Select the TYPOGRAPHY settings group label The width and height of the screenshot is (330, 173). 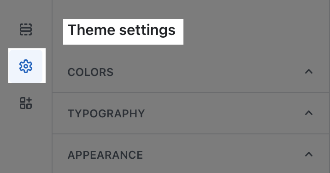tap(106, 114)
